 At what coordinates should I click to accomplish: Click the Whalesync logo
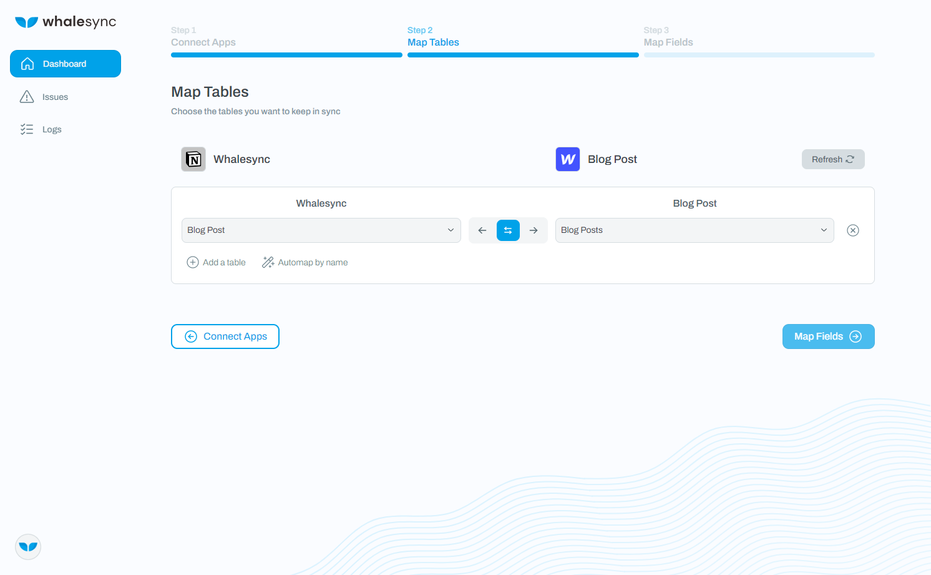66,21
